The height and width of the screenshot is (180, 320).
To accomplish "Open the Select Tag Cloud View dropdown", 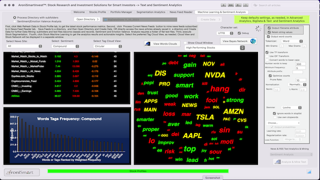I will click(108, 46).
